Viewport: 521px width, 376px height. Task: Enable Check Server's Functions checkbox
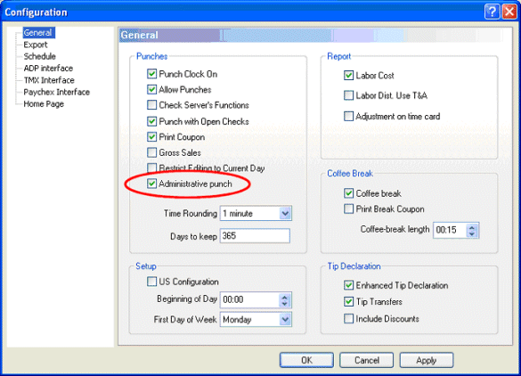pyautogui.click(x=152, y=105)
